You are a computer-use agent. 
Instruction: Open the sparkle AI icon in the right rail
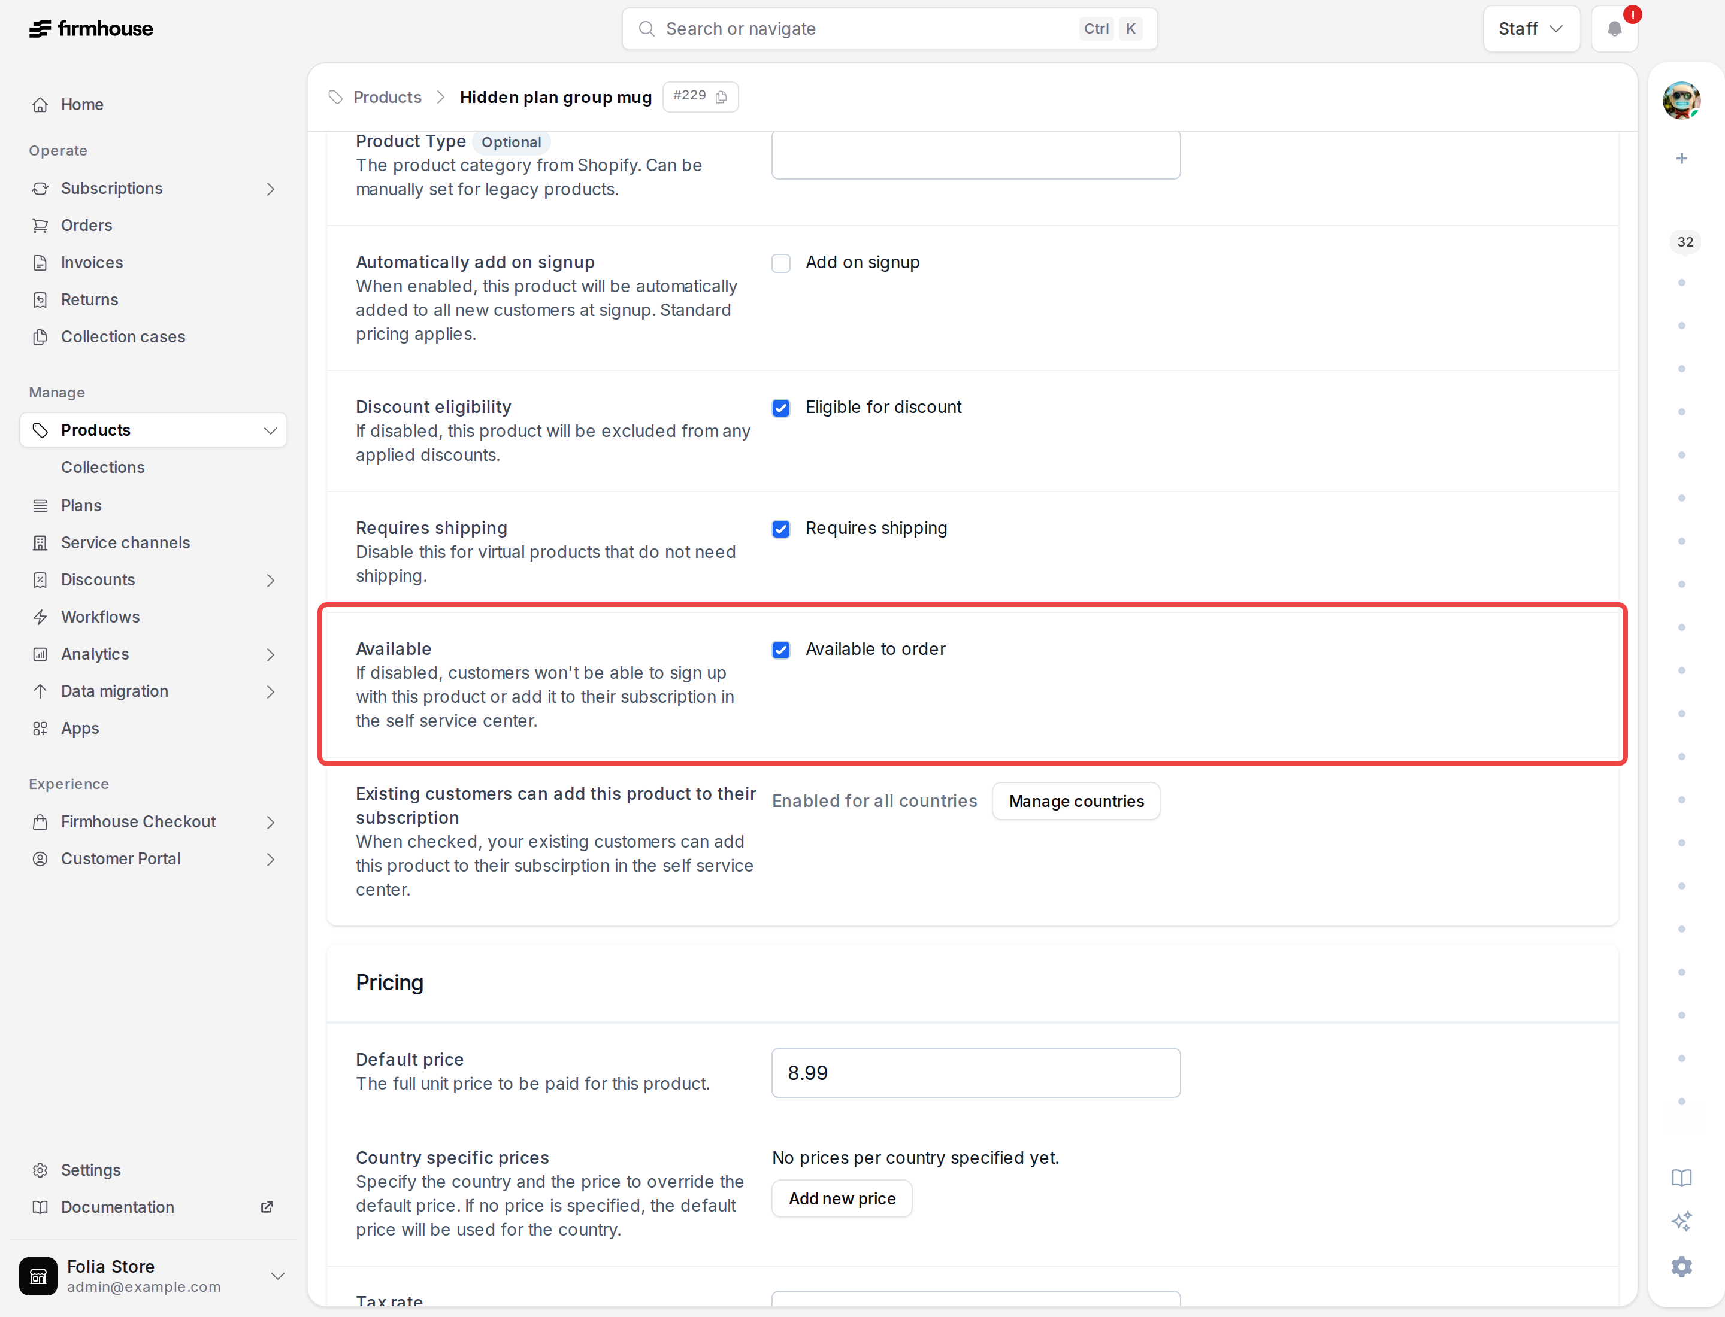point(1681,1221)
